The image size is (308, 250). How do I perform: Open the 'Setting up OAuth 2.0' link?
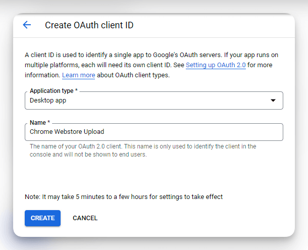click(x=216, y=65)
